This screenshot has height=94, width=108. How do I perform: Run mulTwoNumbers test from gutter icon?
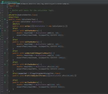[5, 82]
